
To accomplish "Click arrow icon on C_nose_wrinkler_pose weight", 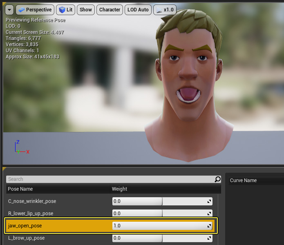I will pos(209,202).
